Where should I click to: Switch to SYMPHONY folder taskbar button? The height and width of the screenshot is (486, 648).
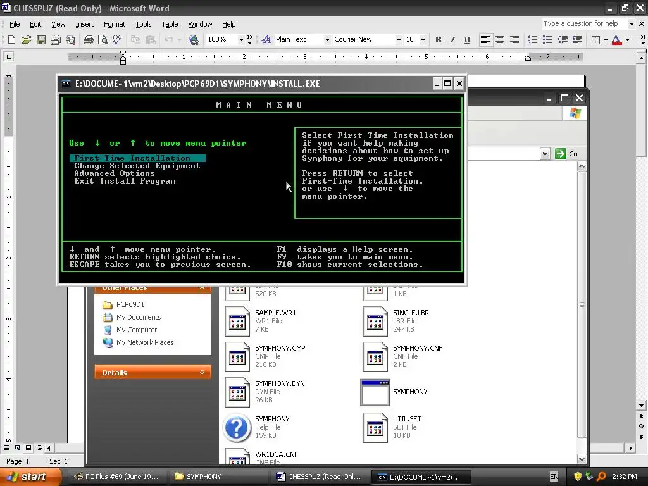click(219, 477)
